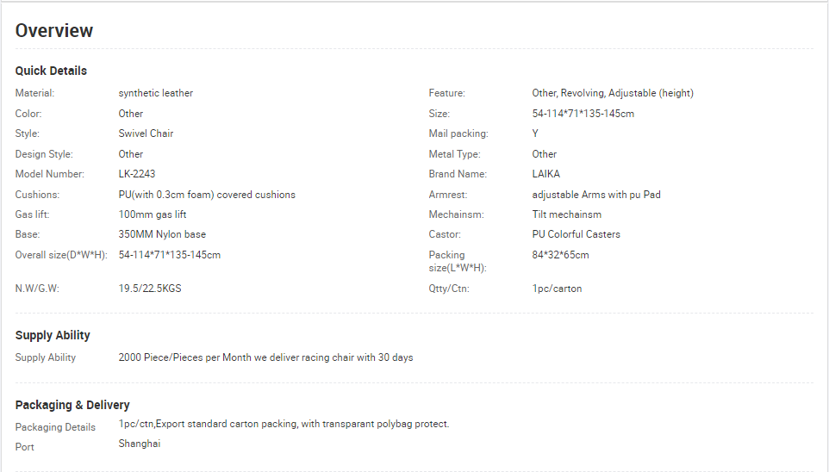This screenshot has height=472, width=829.
Task: Click the Overview heading
Action: (54, 31)
